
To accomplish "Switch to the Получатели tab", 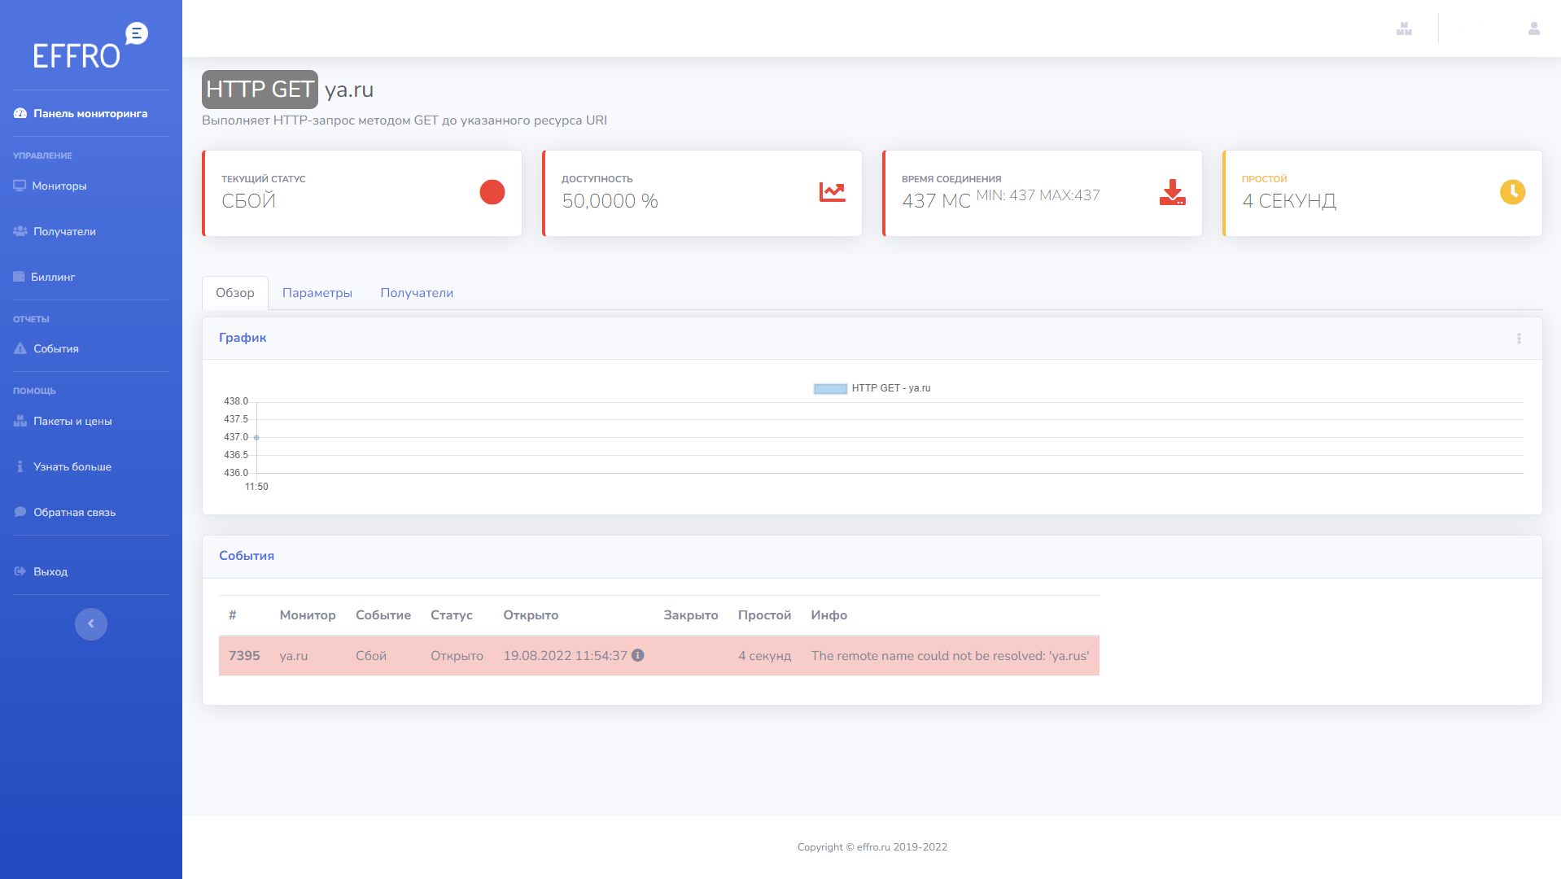I will pyautogui.click(x=417, y=293).
